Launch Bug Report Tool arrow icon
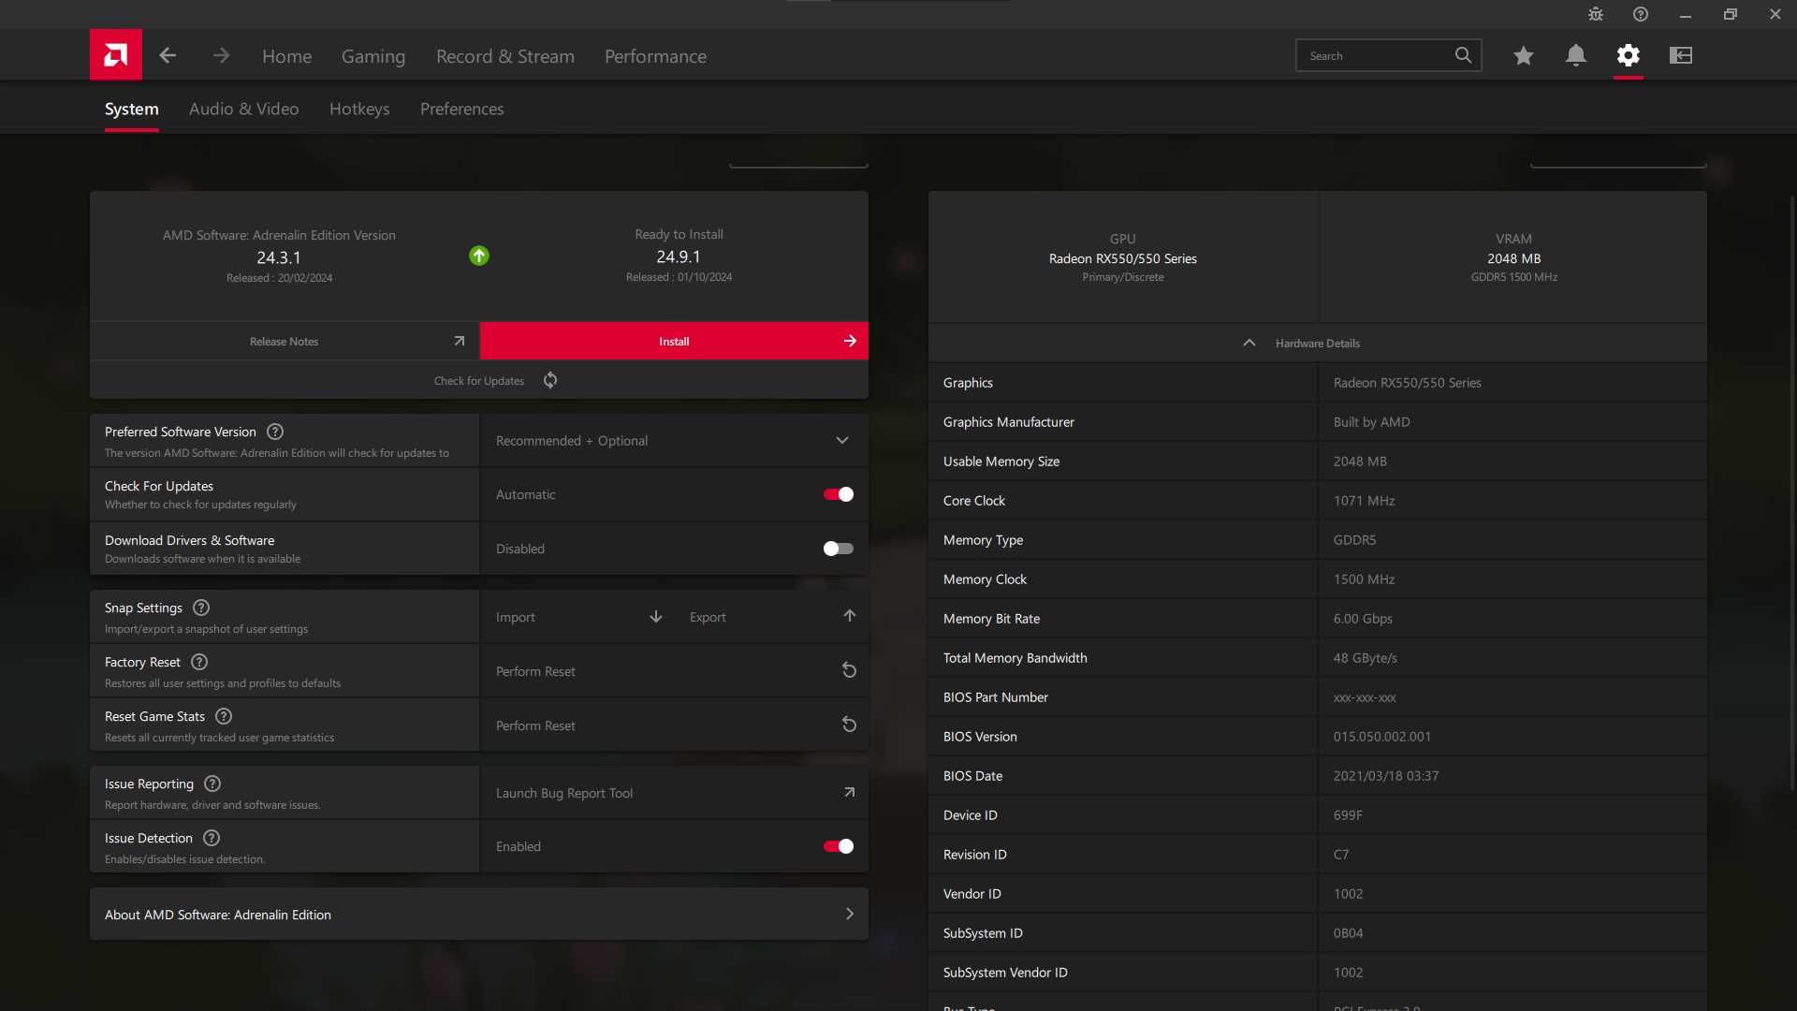Screen dimensions: 1797x1011 point(850,792)
